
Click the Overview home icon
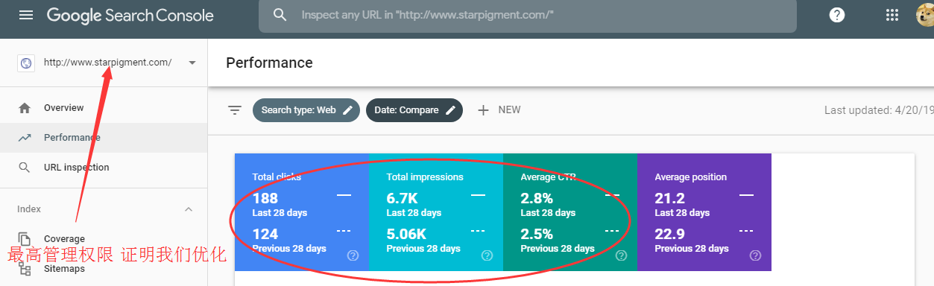tap(25, 108)
